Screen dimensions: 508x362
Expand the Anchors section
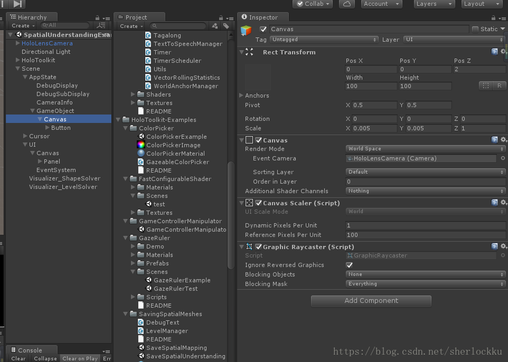click(241, 95)
